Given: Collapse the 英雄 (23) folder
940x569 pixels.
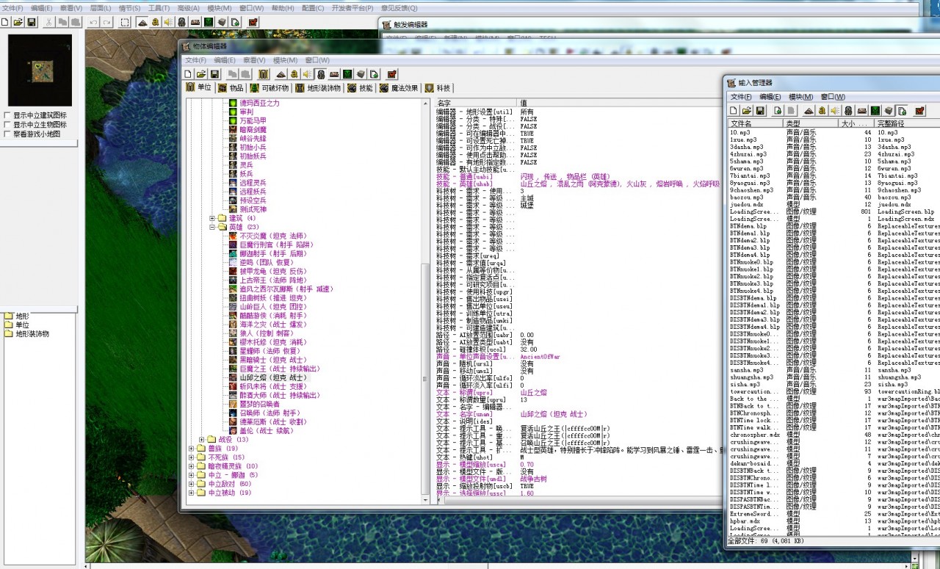Looking at the screenshot, I should [213, 227].
